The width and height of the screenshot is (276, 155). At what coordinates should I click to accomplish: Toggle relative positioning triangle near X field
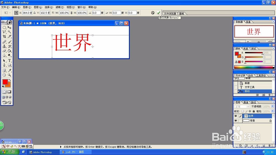tap(34, 13)
